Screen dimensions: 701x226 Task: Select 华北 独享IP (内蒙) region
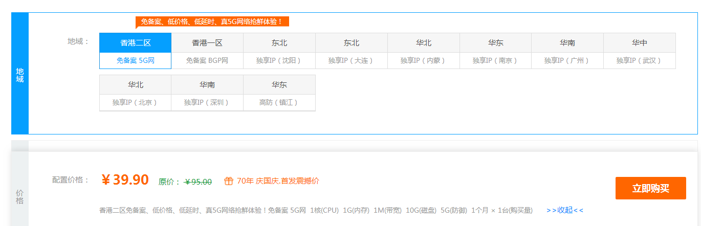[x=423, y=51]
